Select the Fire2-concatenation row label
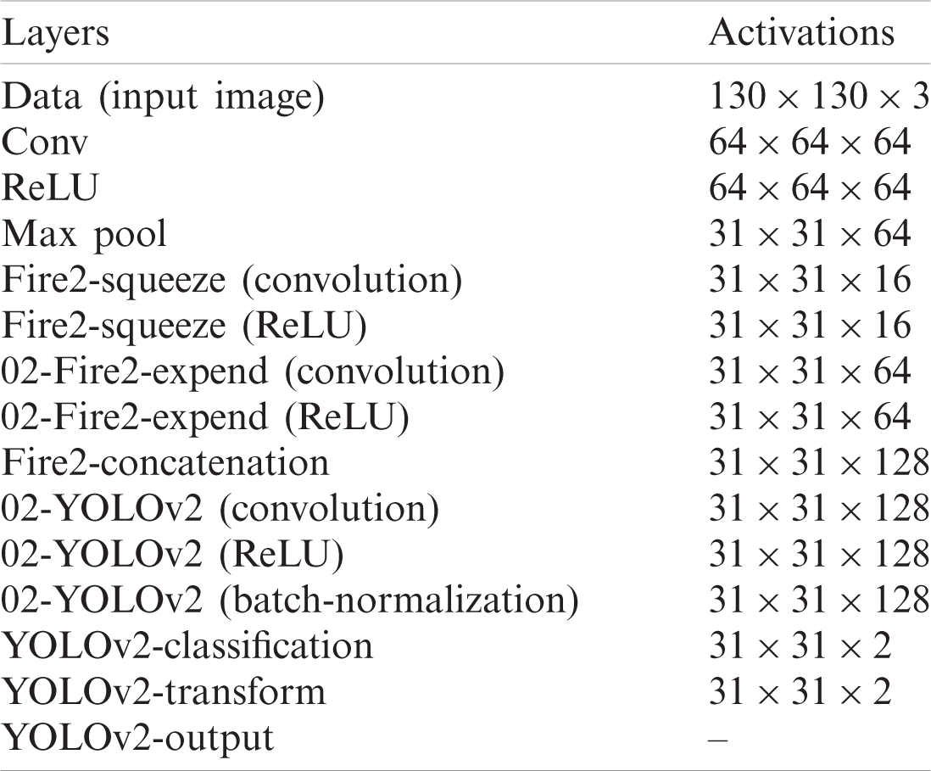The image size is (931, 771). [166, 464]
